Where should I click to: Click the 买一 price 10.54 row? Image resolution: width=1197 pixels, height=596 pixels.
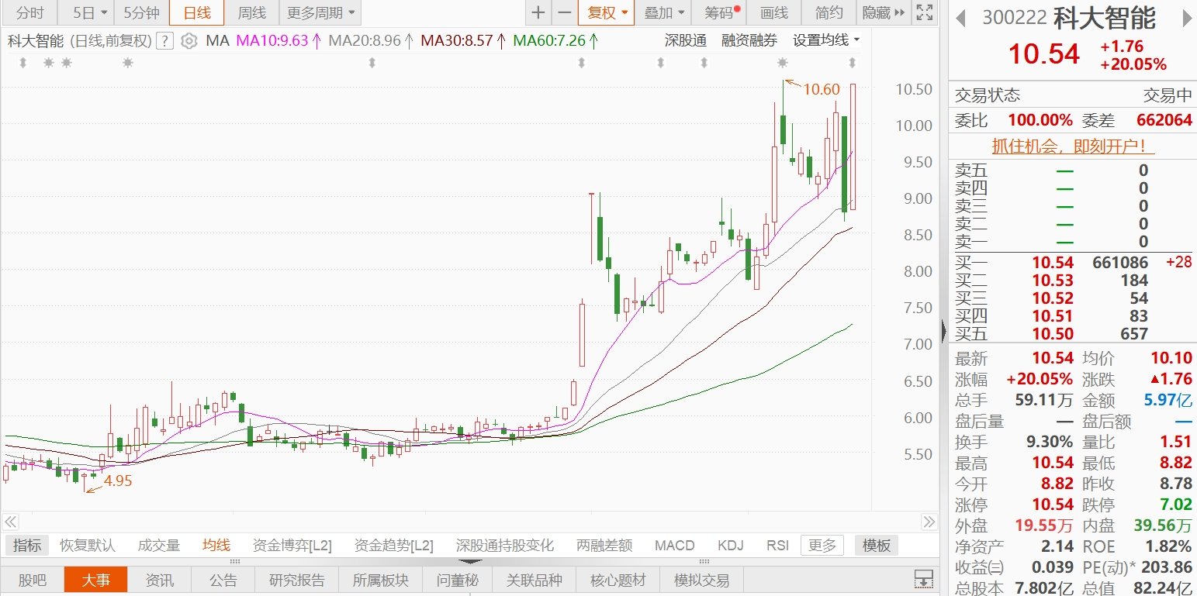point(1072,263)
